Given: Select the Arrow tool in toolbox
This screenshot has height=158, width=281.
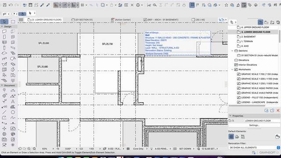Looking at the screenshot, I should coord(4,22).
